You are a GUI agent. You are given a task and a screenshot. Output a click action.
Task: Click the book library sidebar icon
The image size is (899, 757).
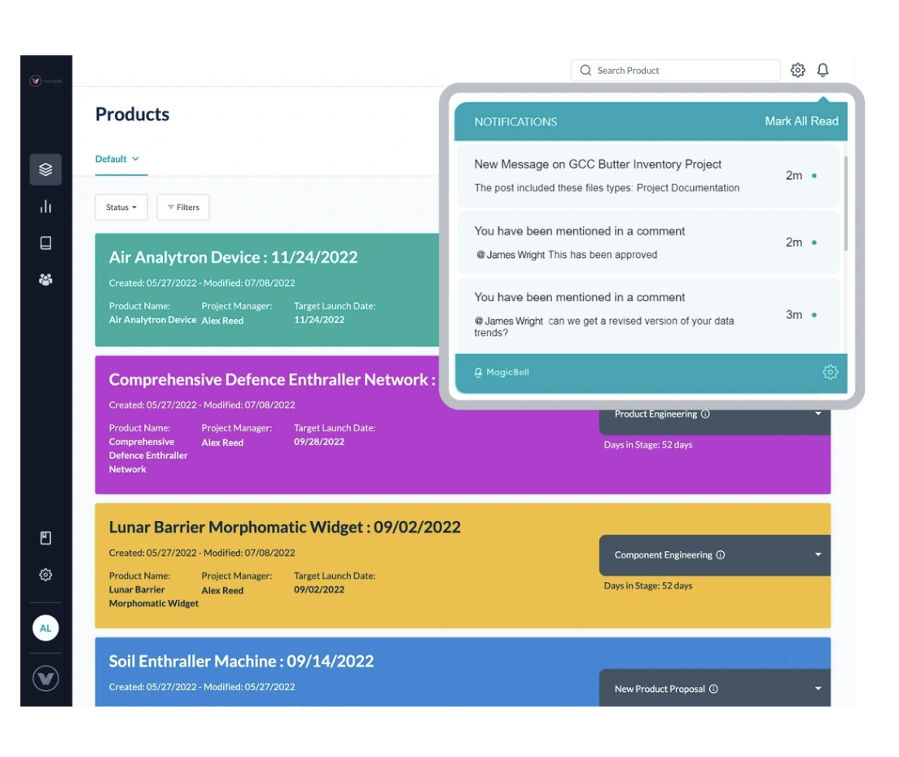point(46,243)
